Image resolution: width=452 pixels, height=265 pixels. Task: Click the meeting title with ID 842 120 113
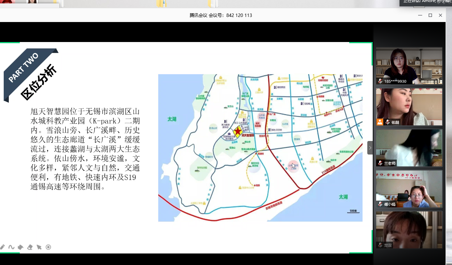[x=221, y=15]
